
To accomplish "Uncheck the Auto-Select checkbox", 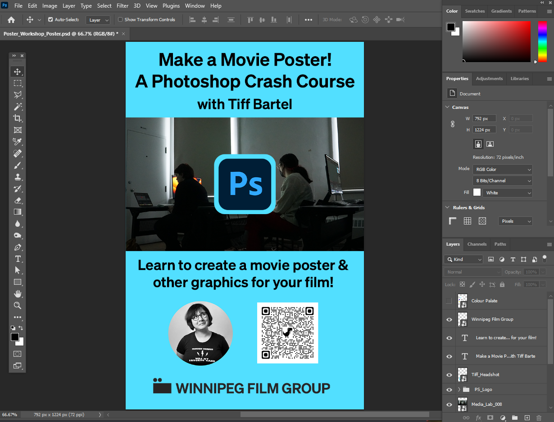I will [50, 20].
